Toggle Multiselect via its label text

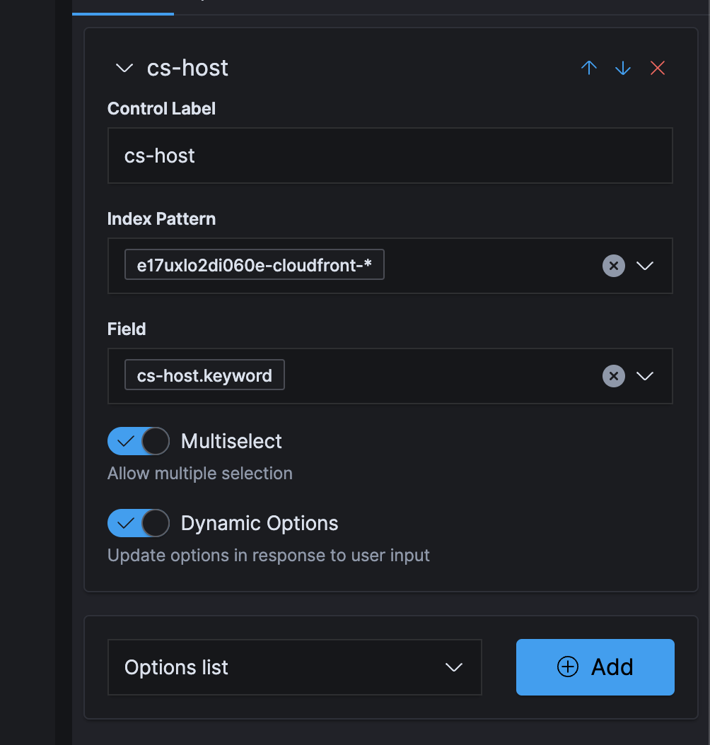point(231,440)
